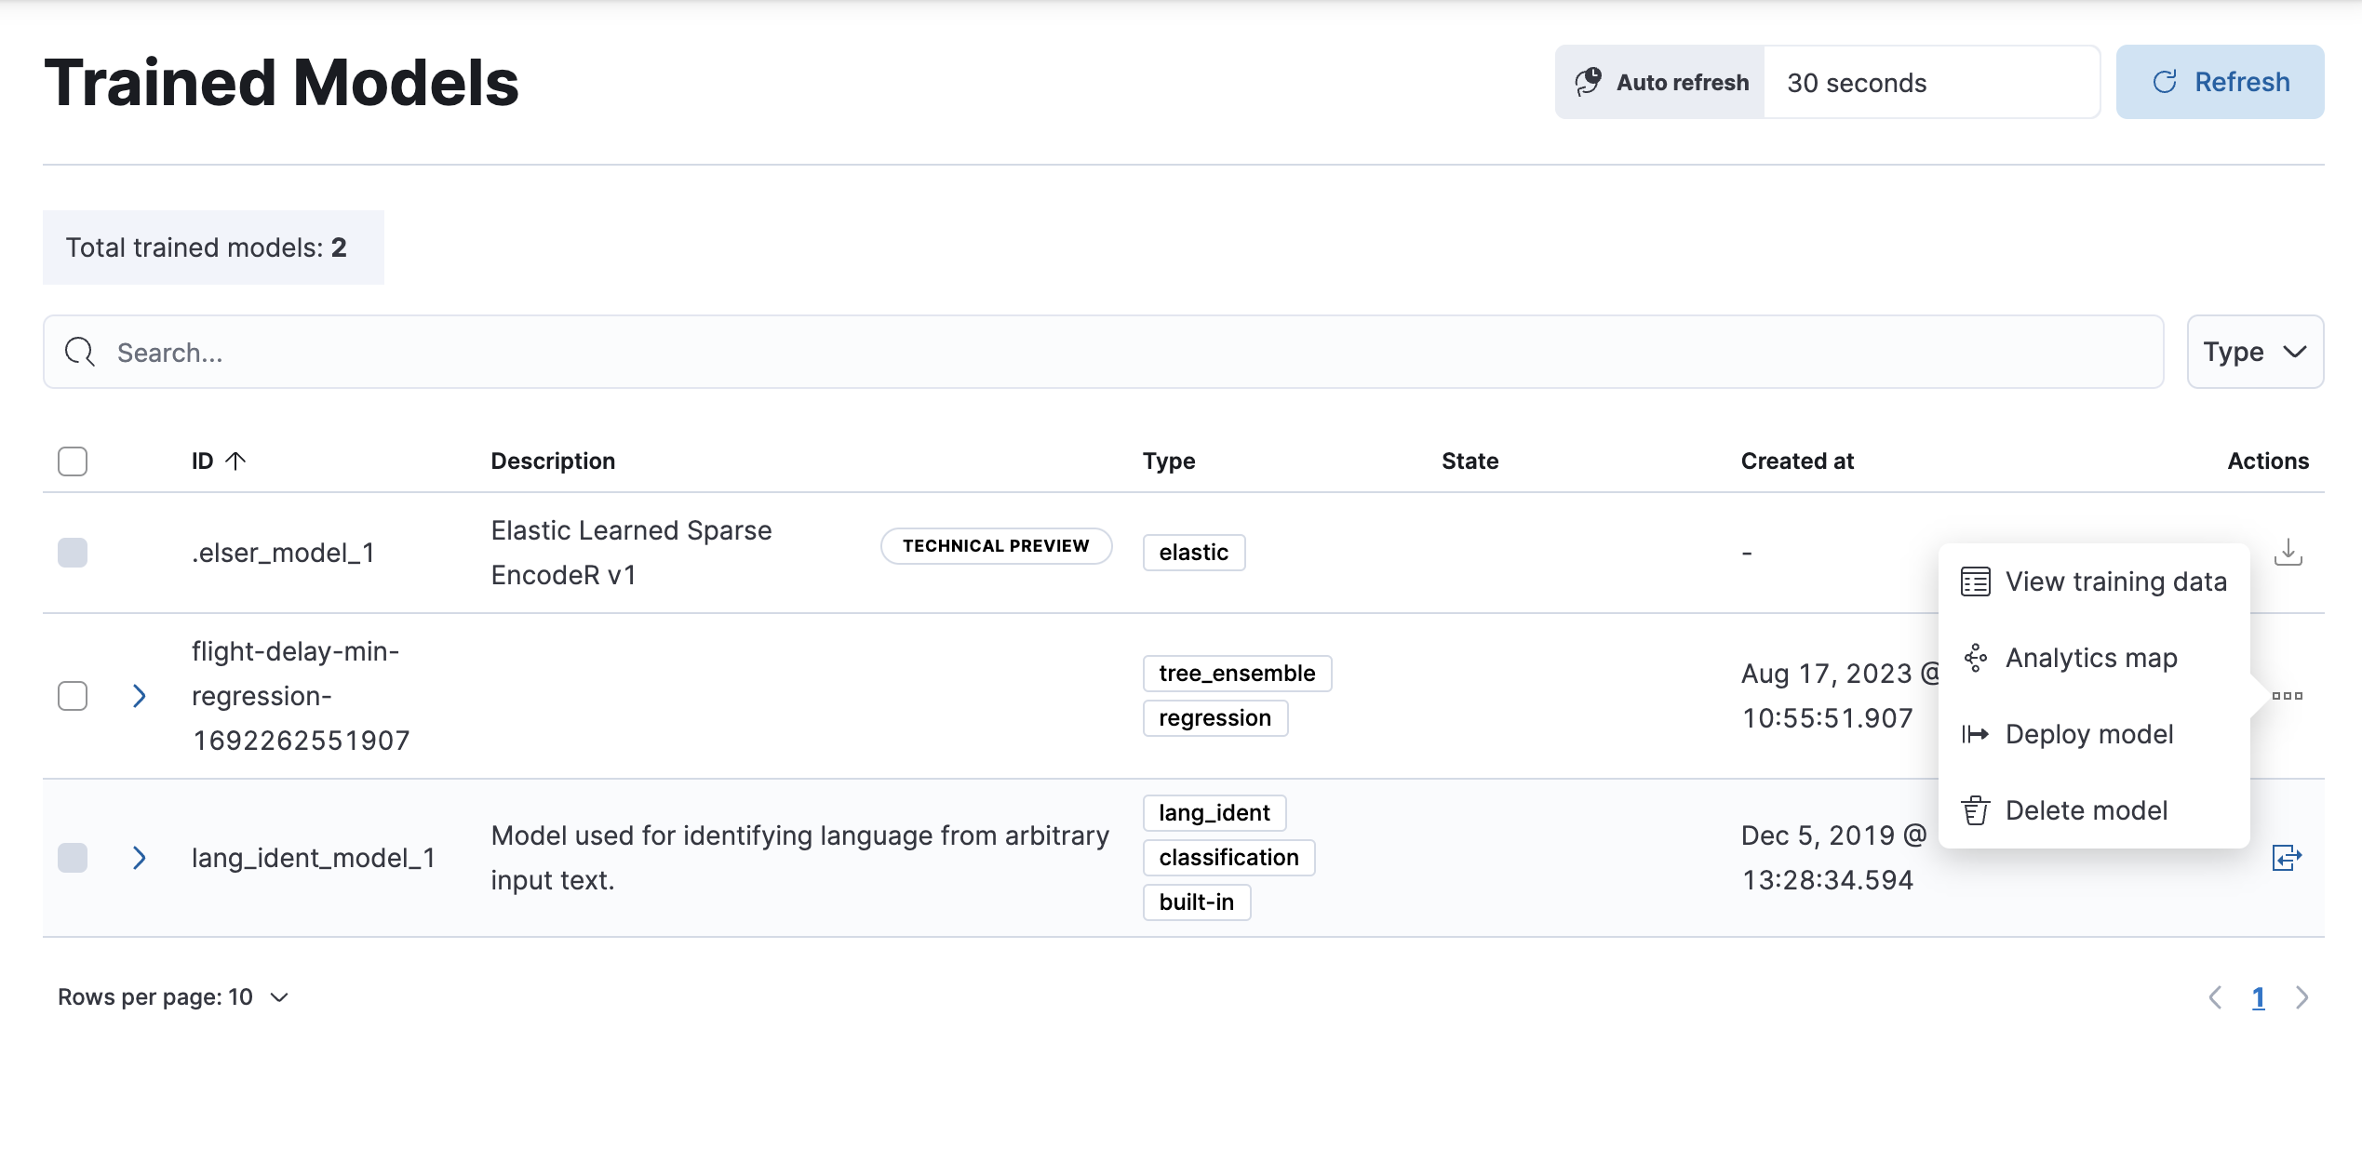Open the actions menu for flight-delay-min-regression
The height and width of the screenshot is (1176, 2362).
[x=2287, y=696]
